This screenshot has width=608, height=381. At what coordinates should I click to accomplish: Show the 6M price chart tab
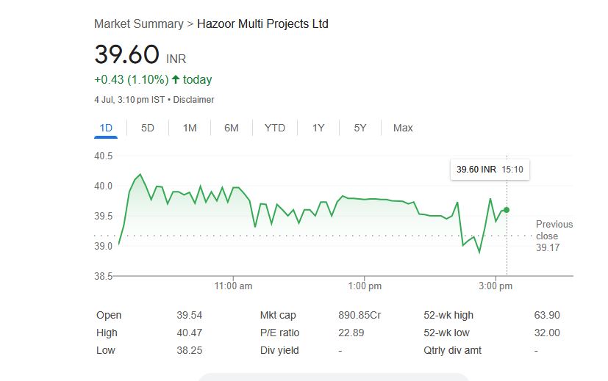[232, 128]
